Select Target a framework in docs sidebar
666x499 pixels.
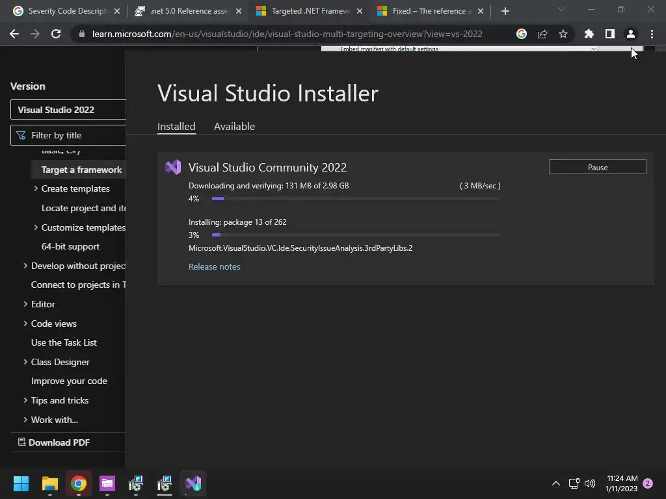pos(81,170)
